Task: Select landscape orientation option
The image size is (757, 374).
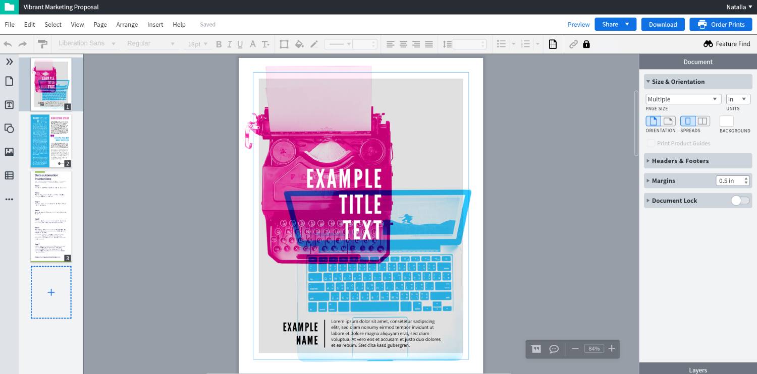Action: [668, 121]
